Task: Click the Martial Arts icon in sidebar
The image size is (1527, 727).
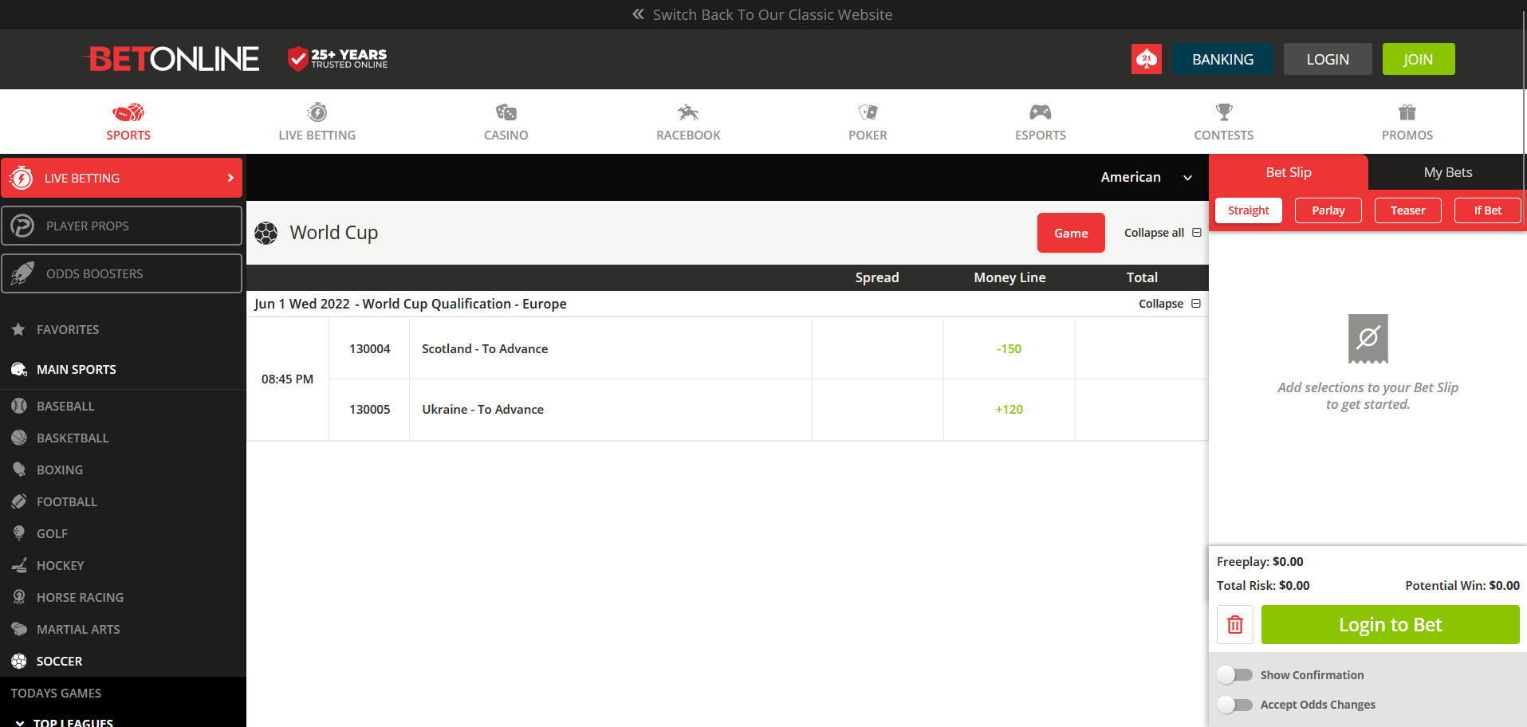Action: point(19,629)
